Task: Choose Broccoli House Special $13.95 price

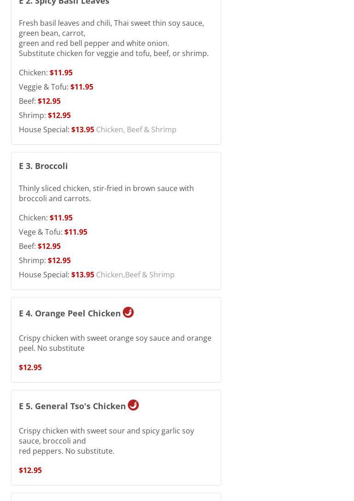Action: click(83, 275)
